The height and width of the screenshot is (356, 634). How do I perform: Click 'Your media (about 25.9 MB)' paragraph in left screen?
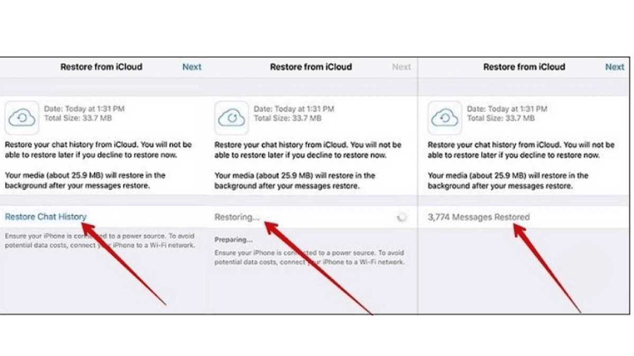coord(86,181)
